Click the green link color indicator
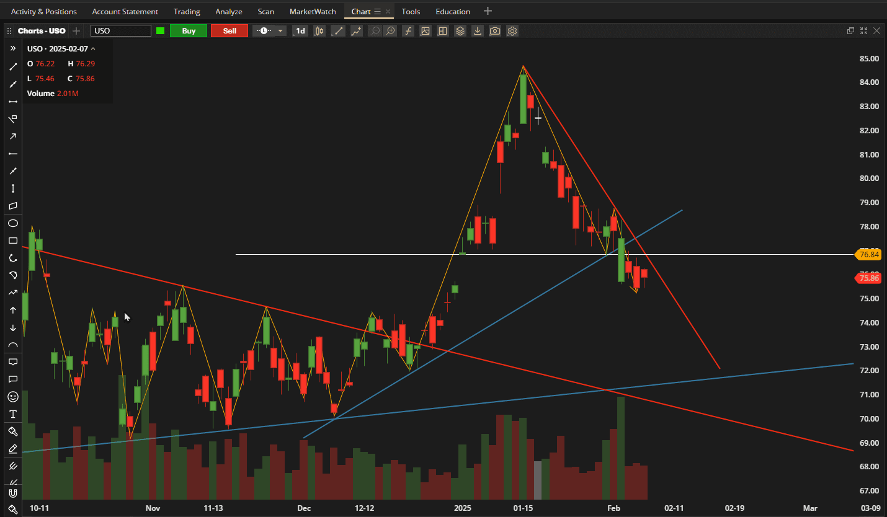 [161, 30]
